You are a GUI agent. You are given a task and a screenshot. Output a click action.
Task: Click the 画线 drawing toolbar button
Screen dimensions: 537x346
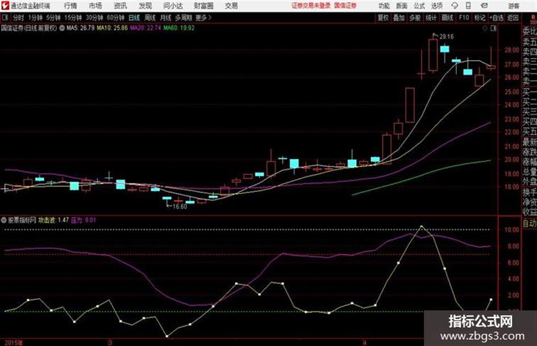click(x=447, y=18)
